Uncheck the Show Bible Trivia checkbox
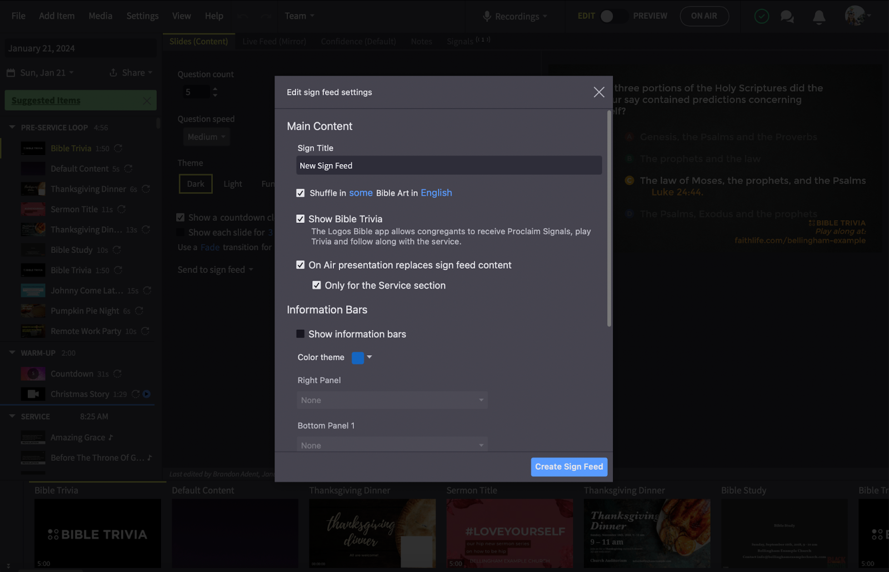This screenshot has width=889, height=572. 301,219
